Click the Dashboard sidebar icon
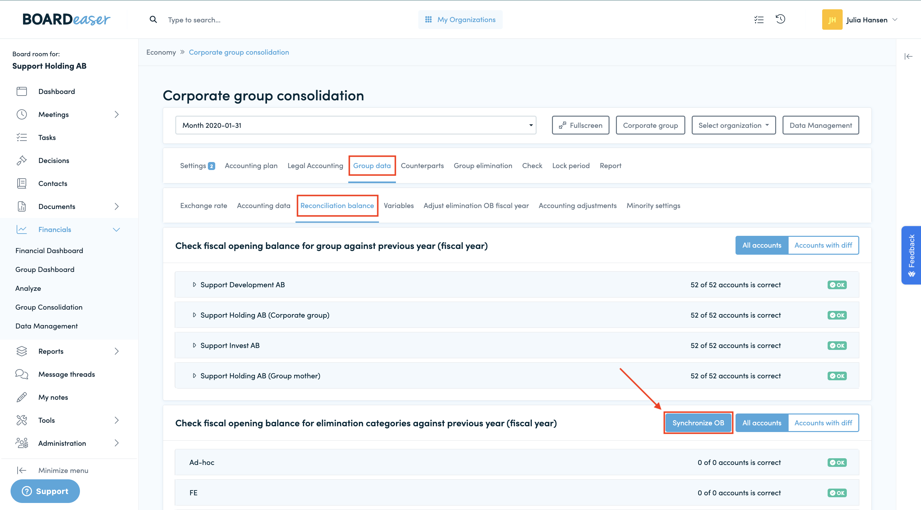921x510 pixels. 22,91
